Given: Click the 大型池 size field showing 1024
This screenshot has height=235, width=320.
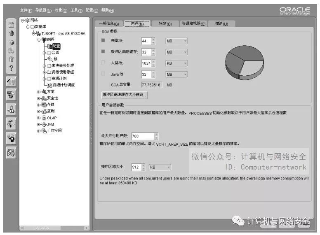Looking at the screenshot, I should tap(146, 63).
